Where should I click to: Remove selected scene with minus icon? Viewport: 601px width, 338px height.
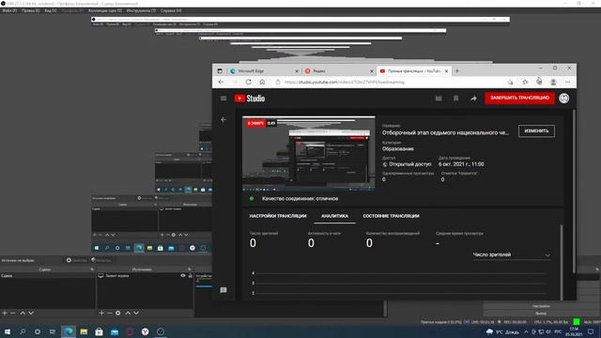point(13,313)
